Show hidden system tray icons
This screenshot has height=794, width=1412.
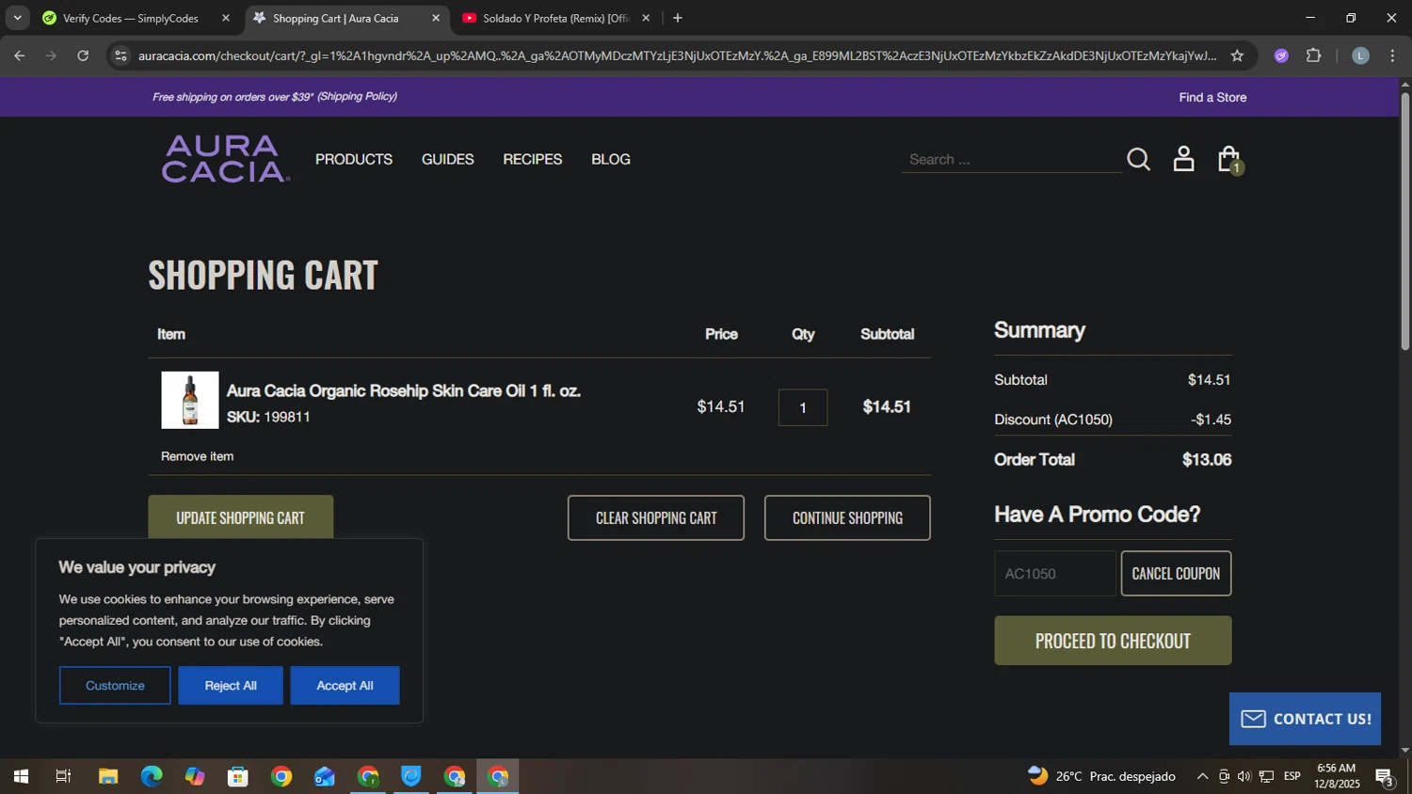(x=1202, y=776)
